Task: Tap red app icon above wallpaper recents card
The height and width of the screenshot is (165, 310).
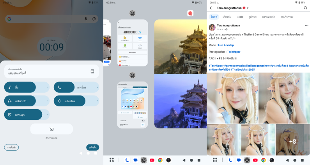Action: (x=190, y=13)
